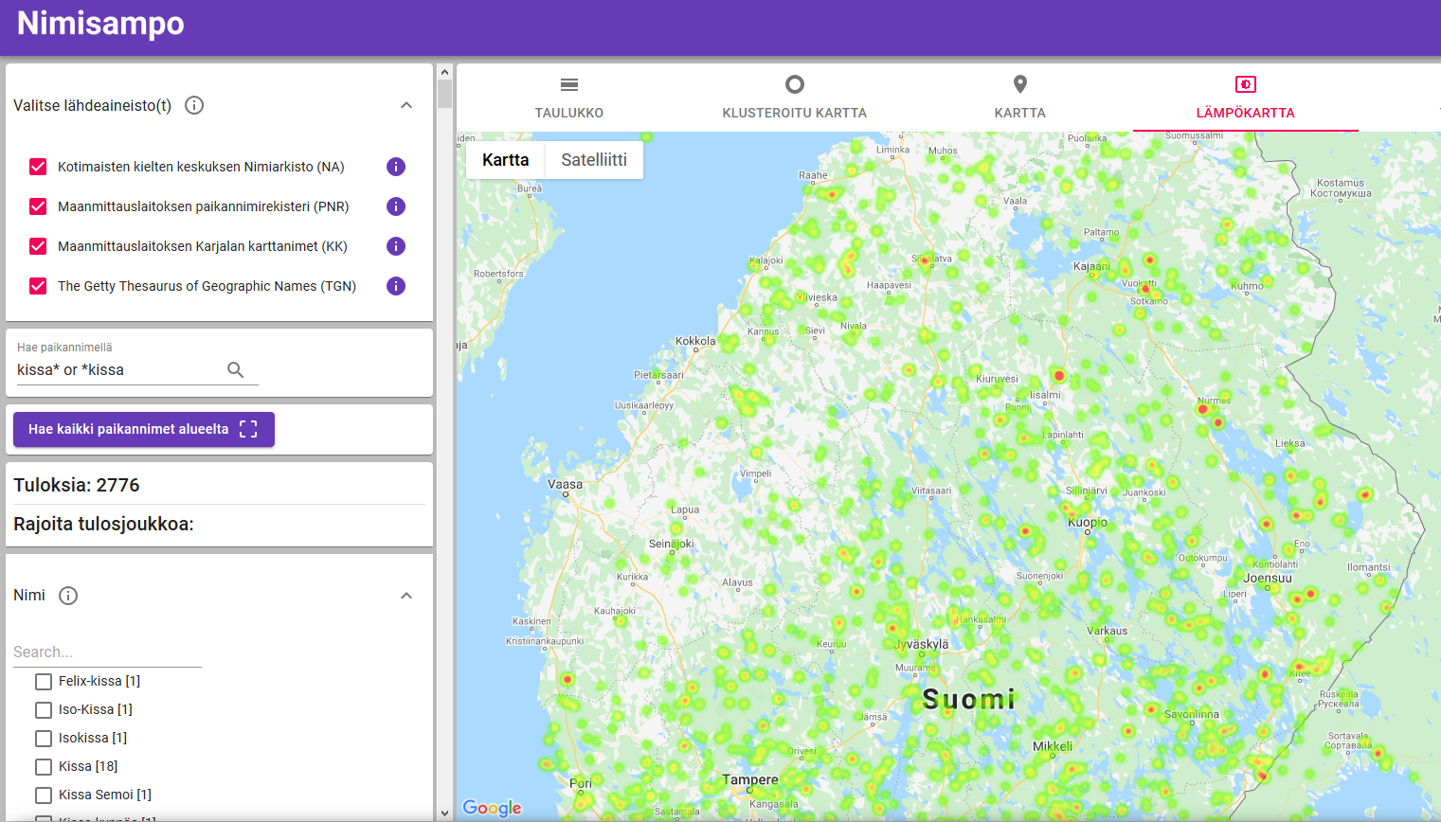Image resolution: width=1441 pixels, height=822 pixels.
Task: Collapse the Nimi filter section
Action: pyautogui.click(x=406, y=596)
